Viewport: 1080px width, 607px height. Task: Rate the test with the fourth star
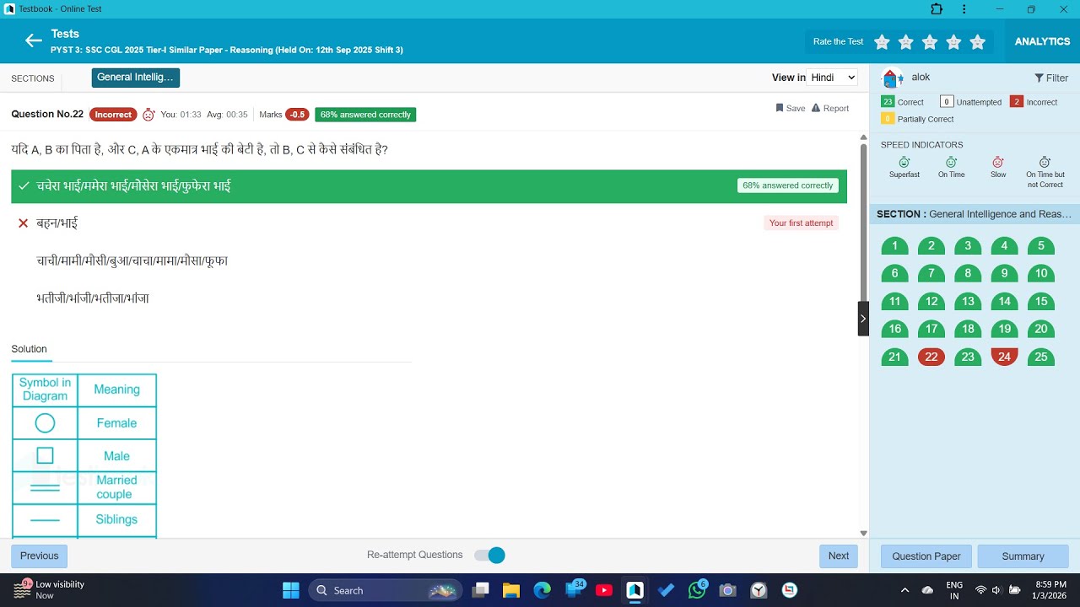(x=953, y=41)
